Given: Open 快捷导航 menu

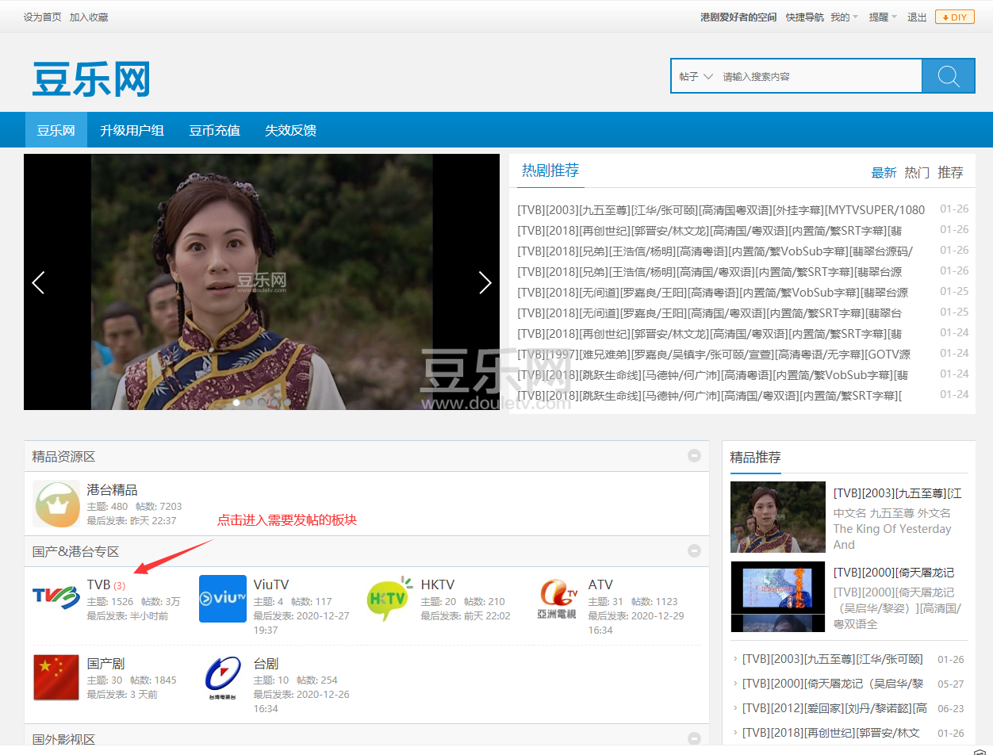Looking at the screenshot, I should [804, 17].
